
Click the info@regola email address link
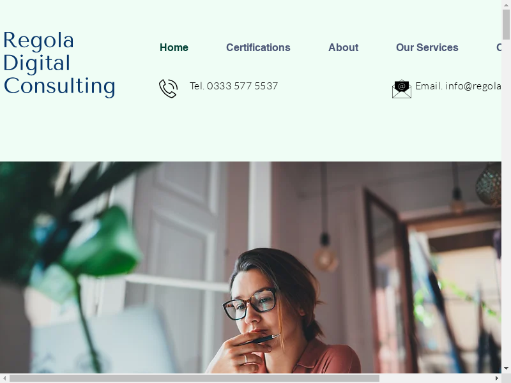click(473, 86)
